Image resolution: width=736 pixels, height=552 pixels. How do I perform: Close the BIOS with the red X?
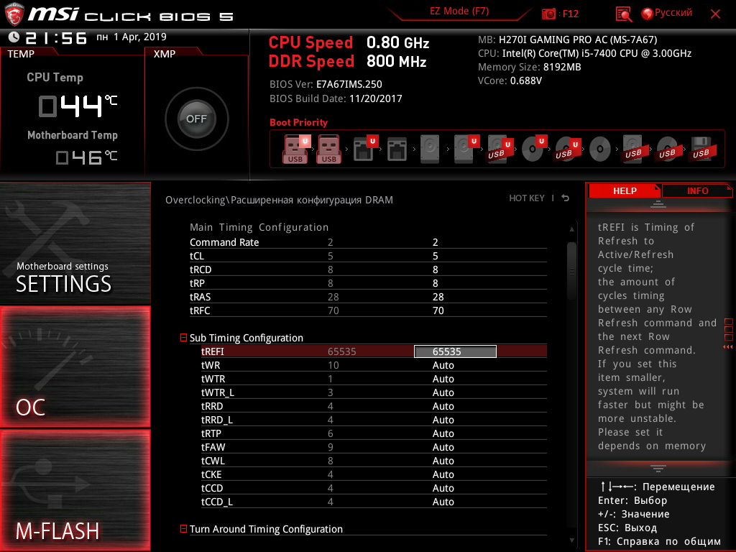[x=715, y=14]
